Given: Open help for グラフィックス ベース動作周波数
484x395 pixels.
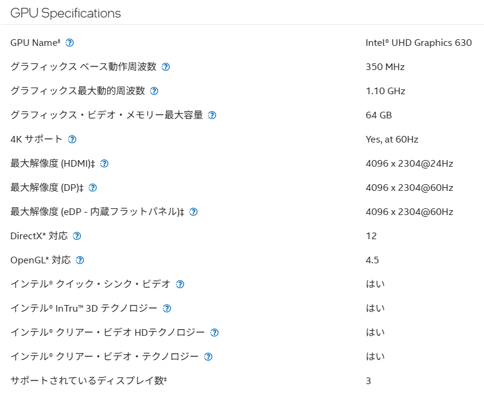Looking at the screenshot, I should tap(166, 66).
